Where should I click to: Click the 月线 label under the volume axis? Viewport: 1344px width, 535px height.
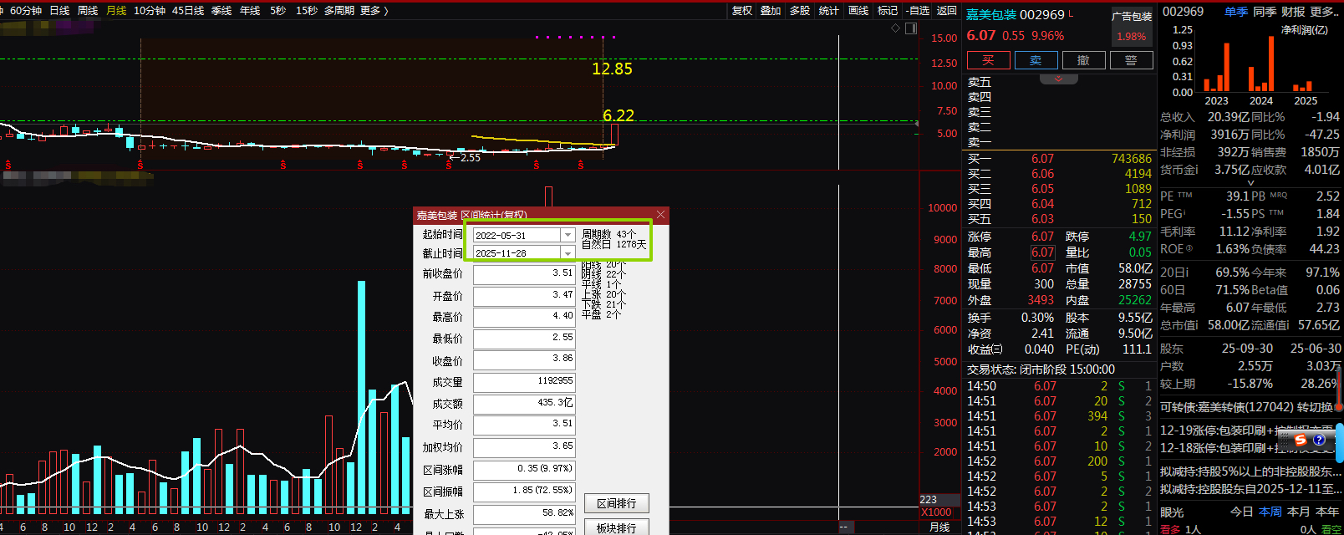(x=939, y=527)
